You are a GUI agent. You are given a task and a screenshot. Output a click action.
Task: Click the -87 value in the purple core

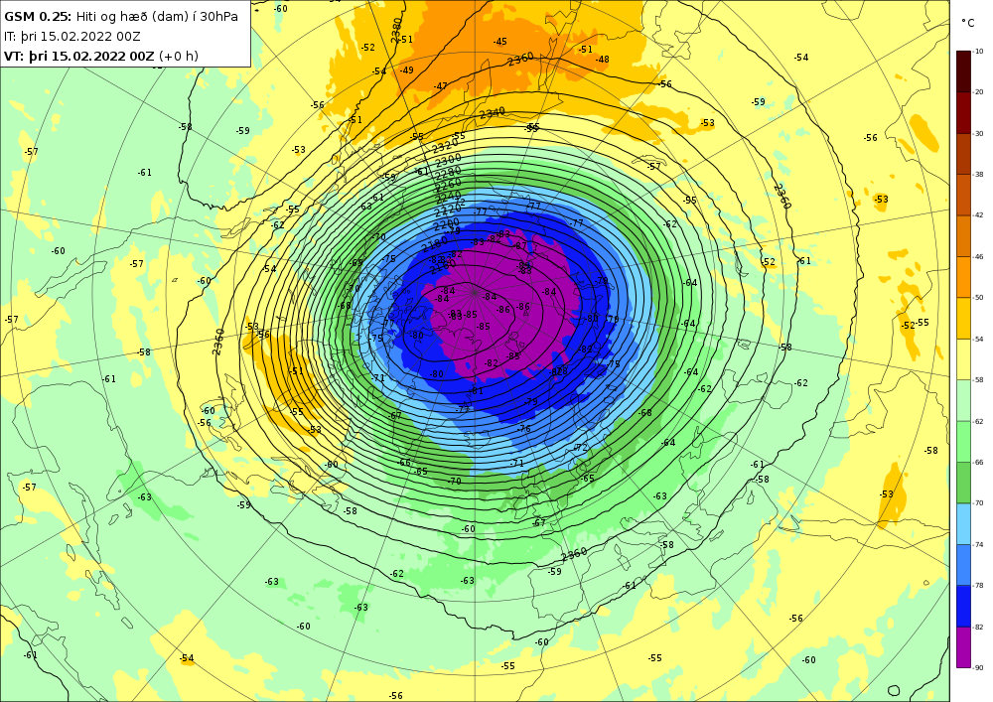[x=520, y=245]
